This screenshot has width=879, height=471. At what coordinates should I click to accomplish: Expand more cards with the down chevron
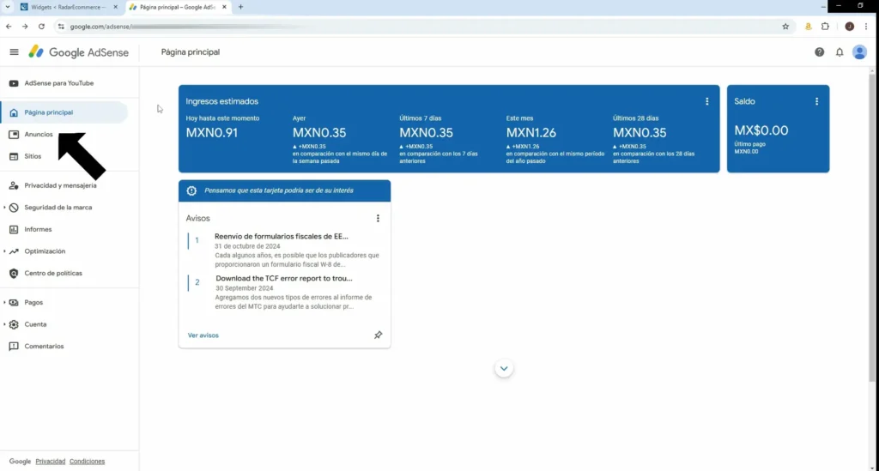(x=504, y=369)
